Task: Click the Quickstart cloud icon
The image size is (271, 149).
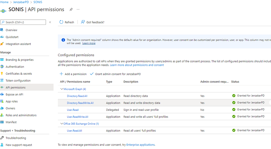Action: pos(2,37)
